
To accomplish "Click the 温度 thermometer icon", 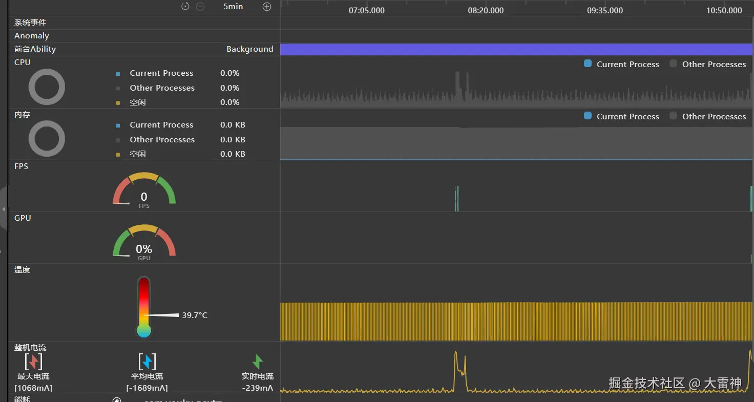I will [144, 307].
